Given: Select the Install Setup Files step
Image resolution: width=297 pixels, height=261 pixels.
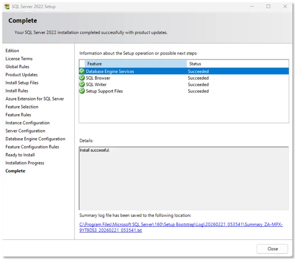Looking at the screenshot, I should [x=22, y=83].
